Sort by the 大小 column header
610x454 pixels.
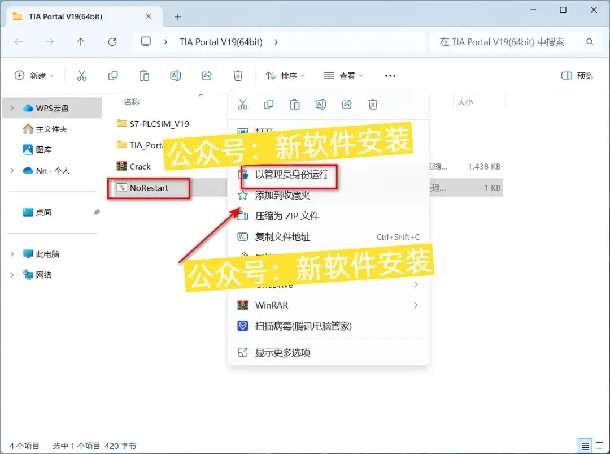(465, 102)
